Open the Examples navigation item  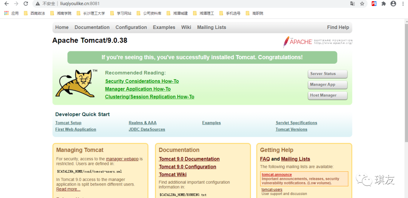coord(164,27)
